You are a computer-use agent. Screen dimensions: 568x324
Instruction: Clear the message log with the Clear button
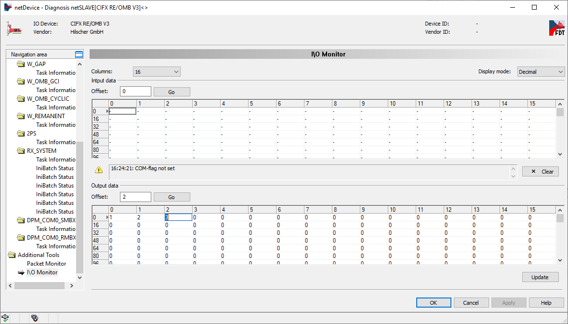541,172
